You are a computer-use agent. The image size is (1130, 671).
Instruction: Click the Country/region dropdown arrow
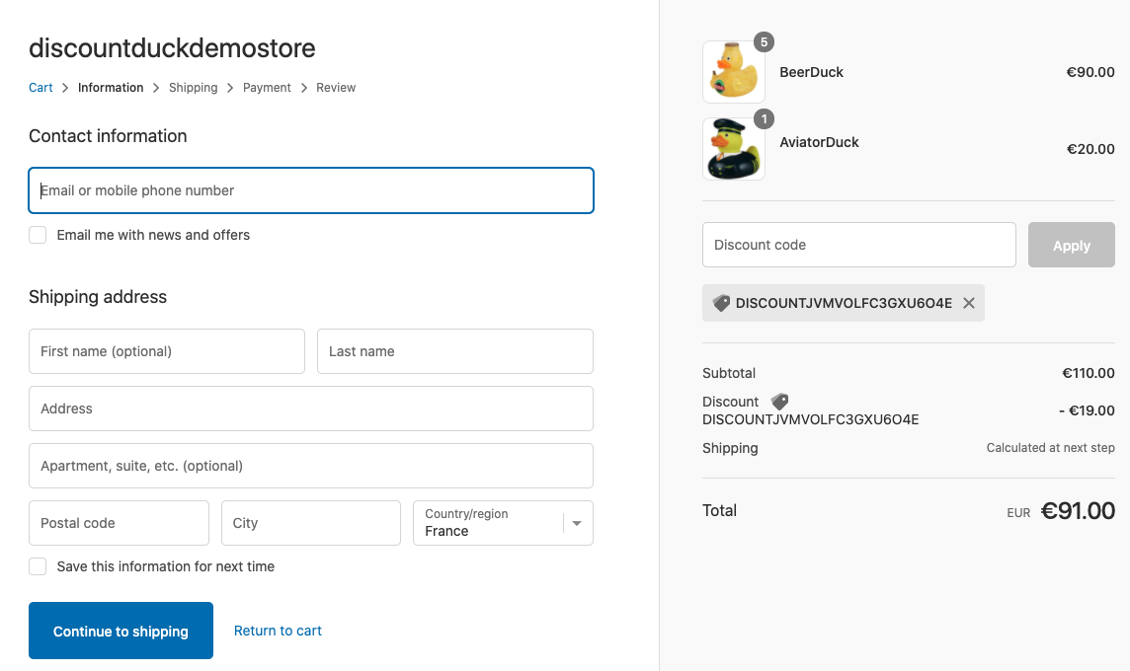tap(577, 523)
